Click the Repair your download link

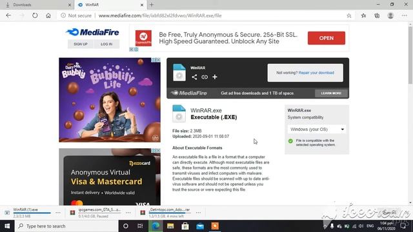pos(316,73)
